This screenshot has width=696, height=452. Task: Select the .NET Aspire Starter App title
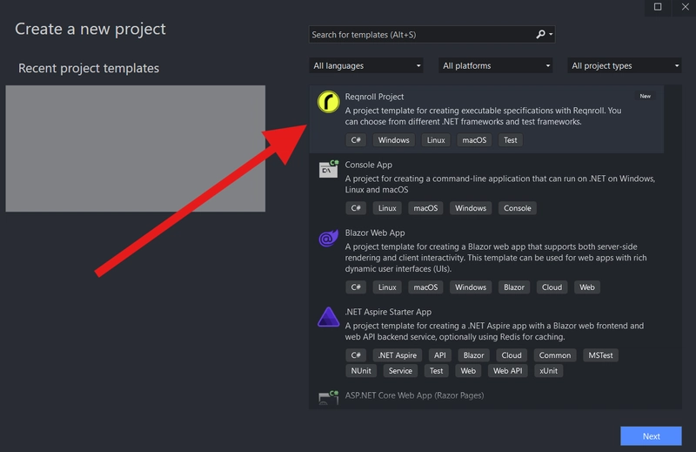click(x=388, y=312)
